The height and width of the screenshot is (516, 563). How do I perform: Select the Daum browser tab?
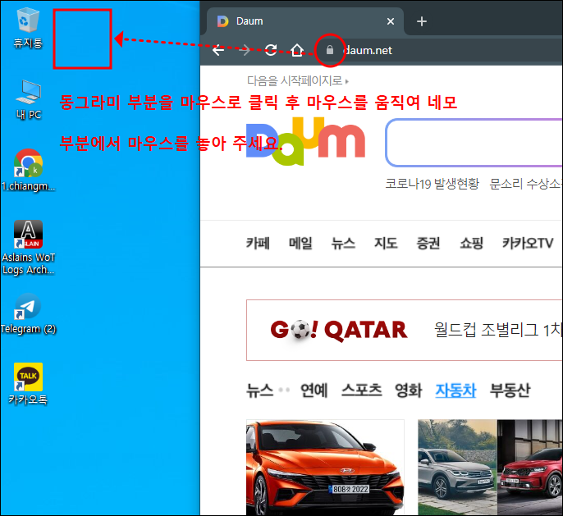[305, 21]
